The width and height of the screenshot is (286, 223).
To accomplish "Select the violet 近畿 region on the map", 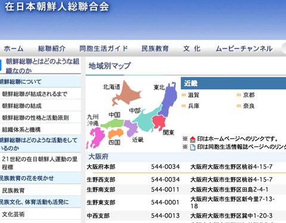I will tap(130, 128).
